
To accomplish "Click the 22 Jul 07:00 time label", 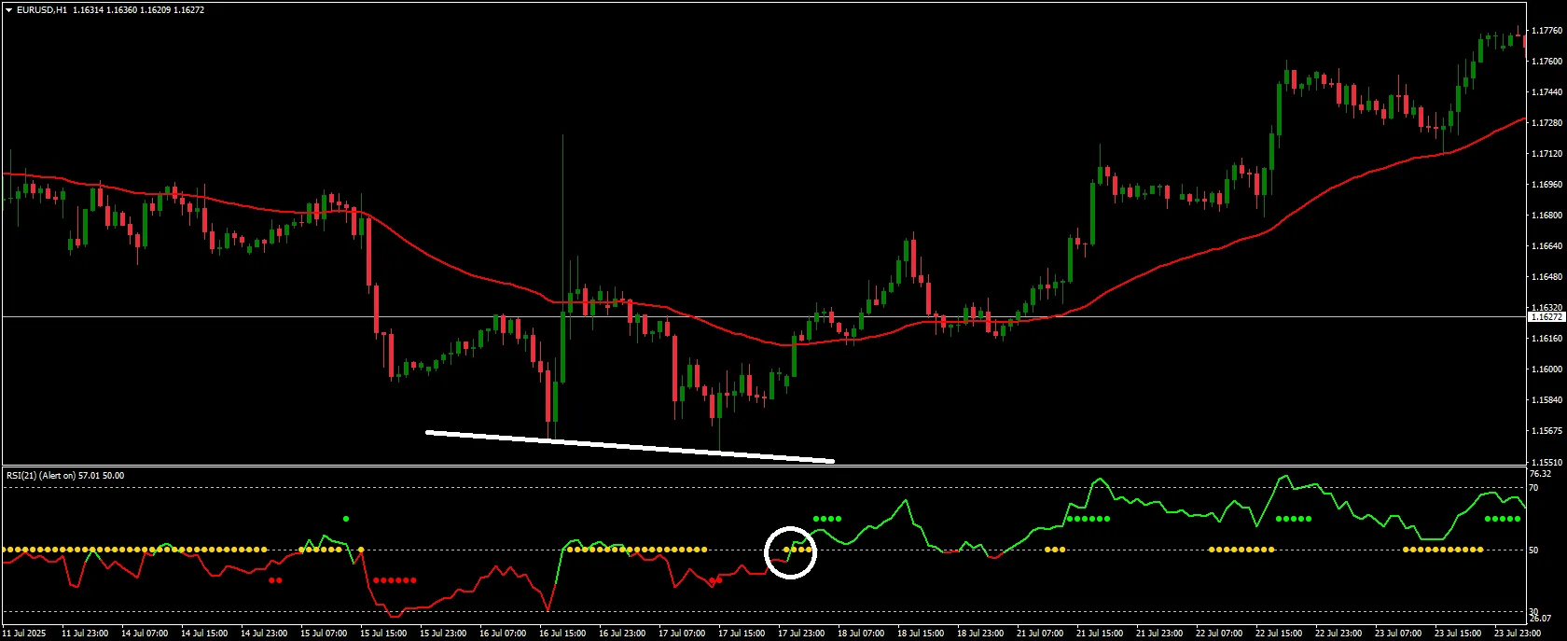I will tap(1219, 634).
